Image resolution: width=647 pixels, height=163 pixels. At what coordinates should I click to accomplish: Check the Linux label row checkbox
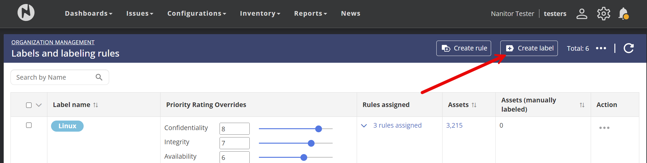(29, 125)
